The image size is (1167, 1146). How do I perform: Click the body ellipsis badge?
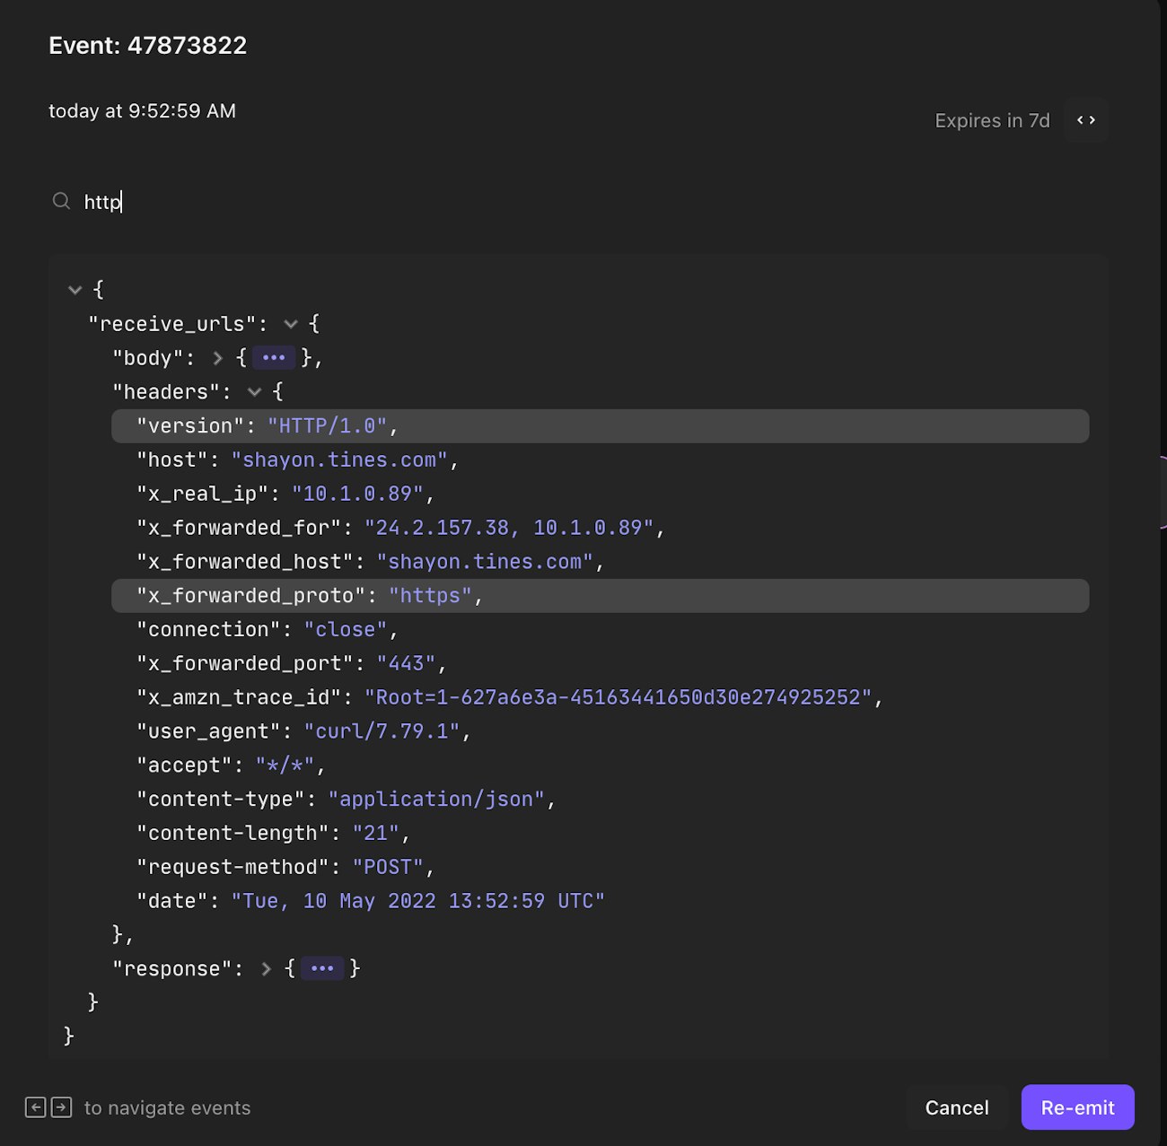click(274, 357)
